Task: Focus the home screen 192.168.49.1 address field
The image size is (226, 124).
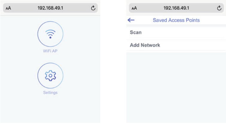Action: click(x=50, y=8)
